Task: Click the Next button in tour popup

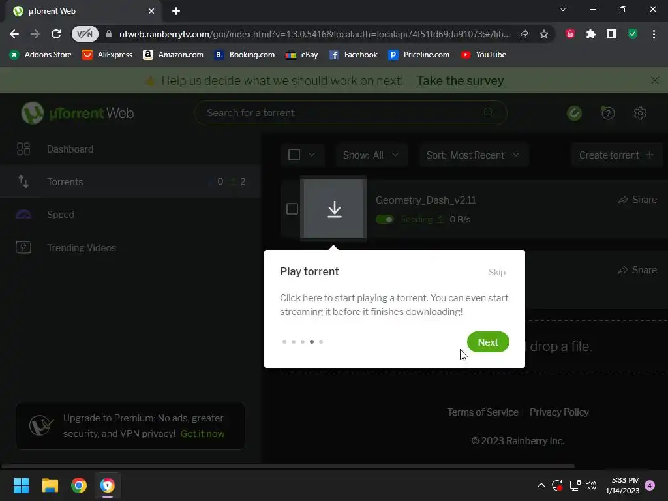Action: (488, 342)
